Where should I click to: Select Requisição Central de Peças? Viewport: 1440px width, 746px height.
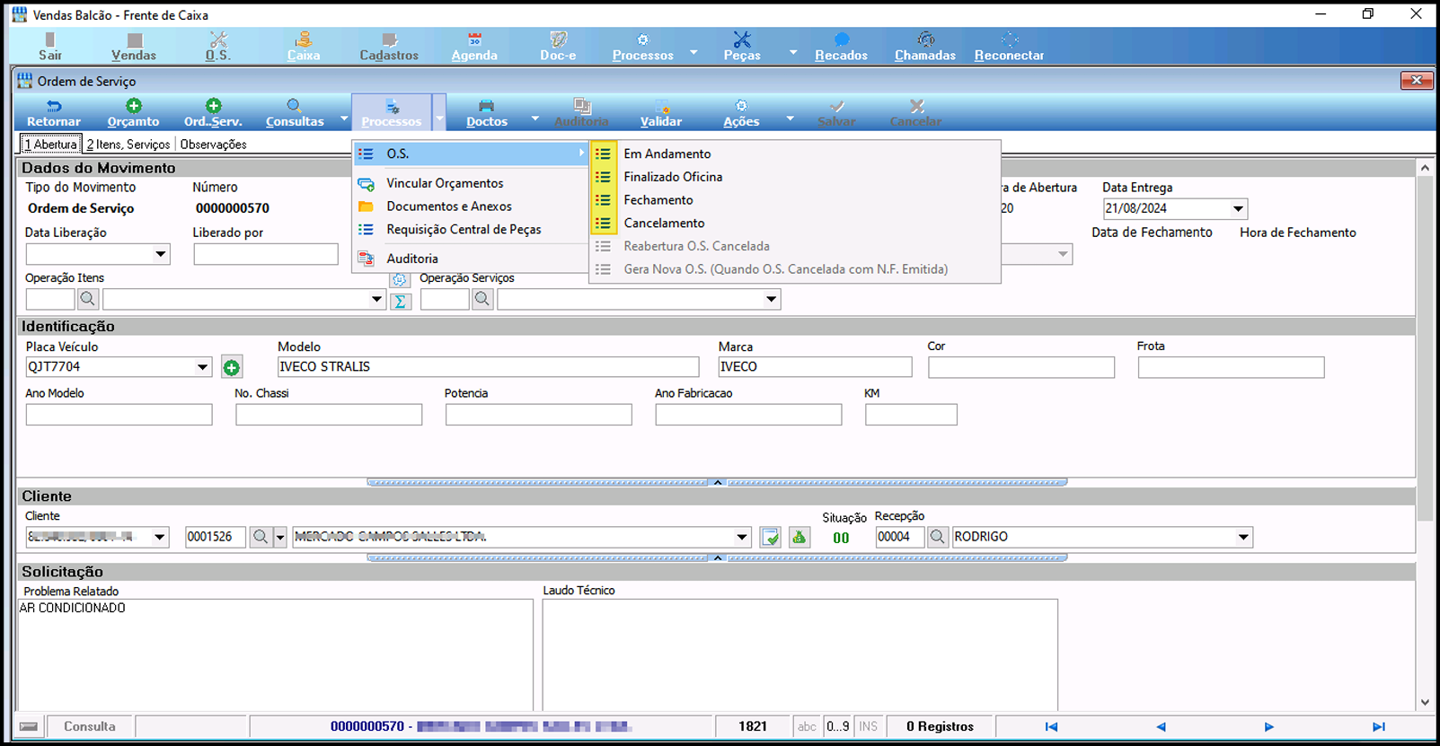point(464,230)
